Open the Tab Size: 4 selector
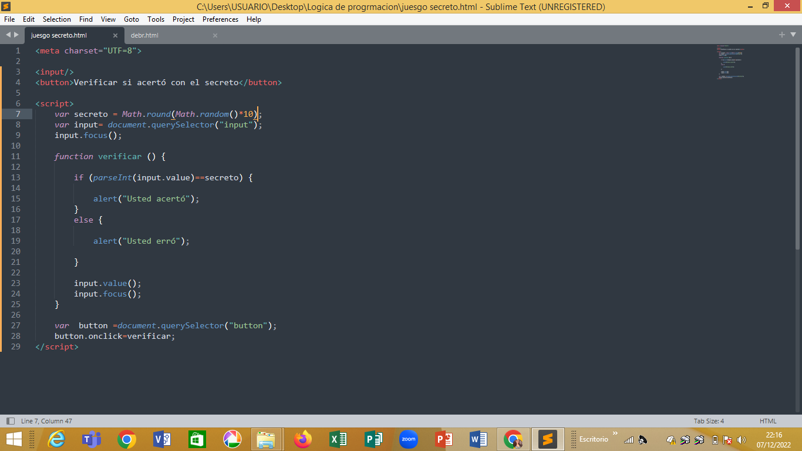Viewport: 802px width, 451px height. point(709,421)
